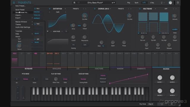The image size is (190, 107).
Task: Click the Distortion PRESETS button
Action: 76,9
